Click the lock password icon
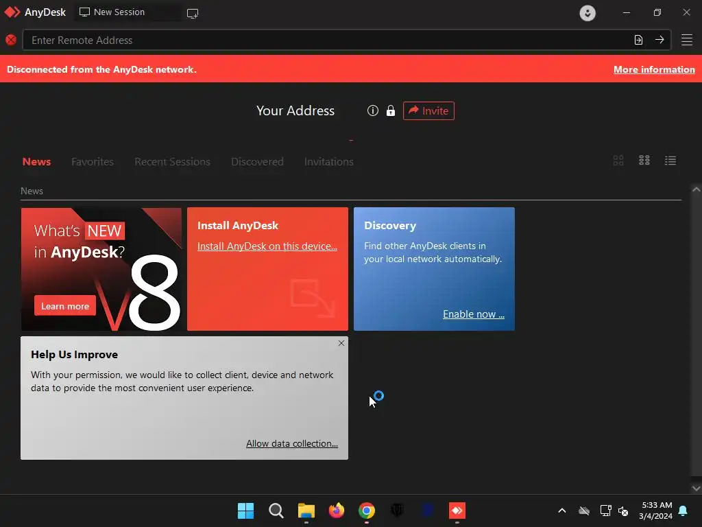 tap(391, 110)
